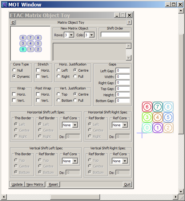Click the Shift Order text field

pyautogui.click(x=115, y=34)
